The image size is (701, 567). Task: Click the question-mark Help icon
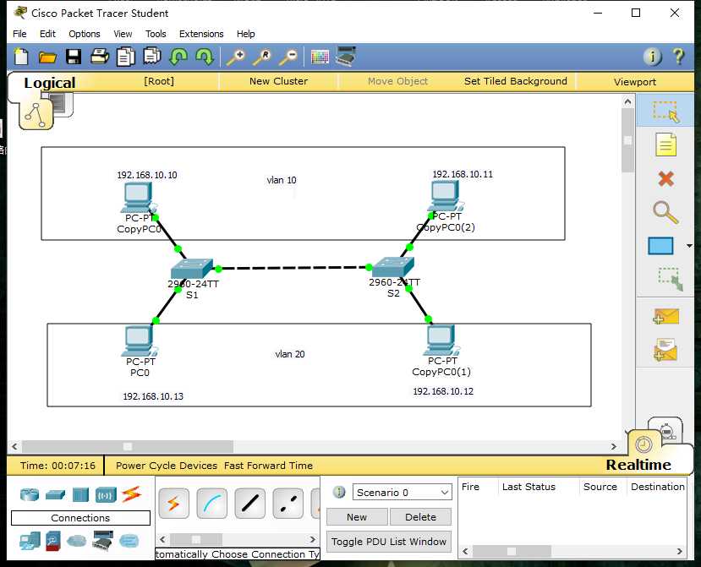[678, 57]
